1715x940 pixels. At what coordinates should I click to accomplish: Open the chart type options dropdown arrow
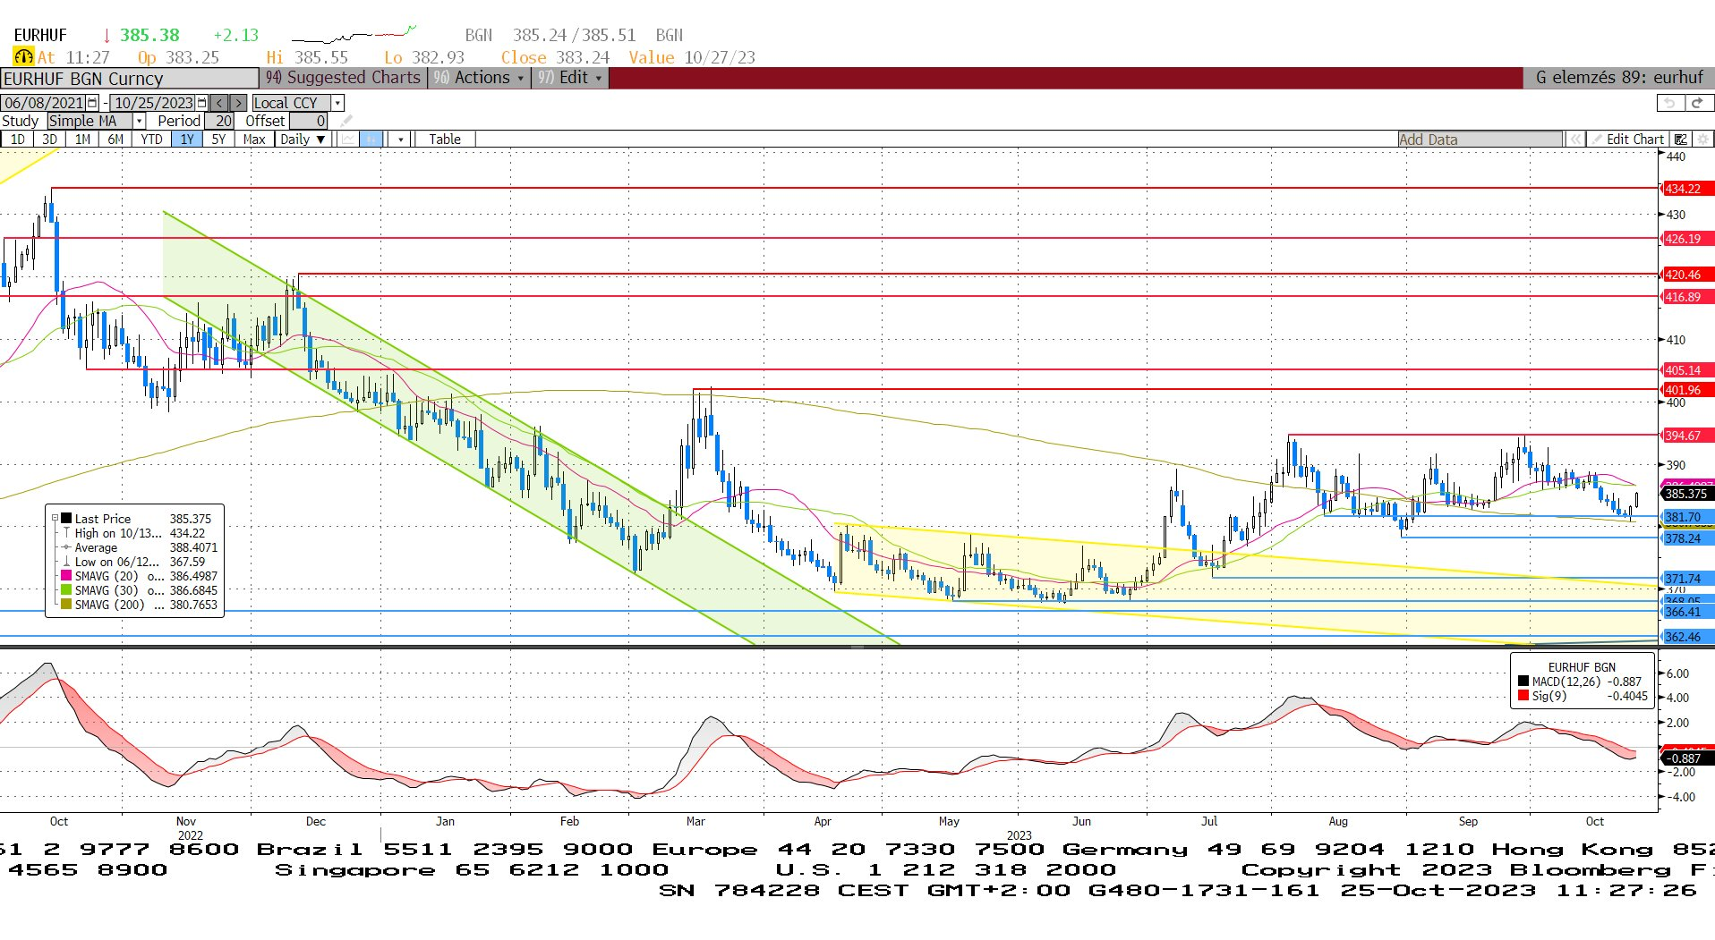tap(400, 139)
